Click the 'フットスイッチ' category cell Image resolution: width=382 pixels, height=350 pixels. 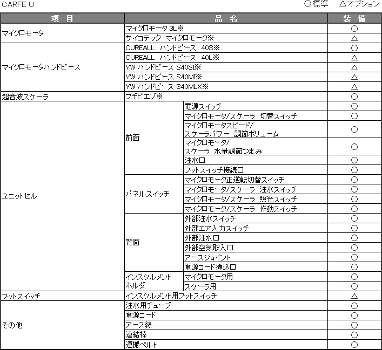[x=62, y=296]
